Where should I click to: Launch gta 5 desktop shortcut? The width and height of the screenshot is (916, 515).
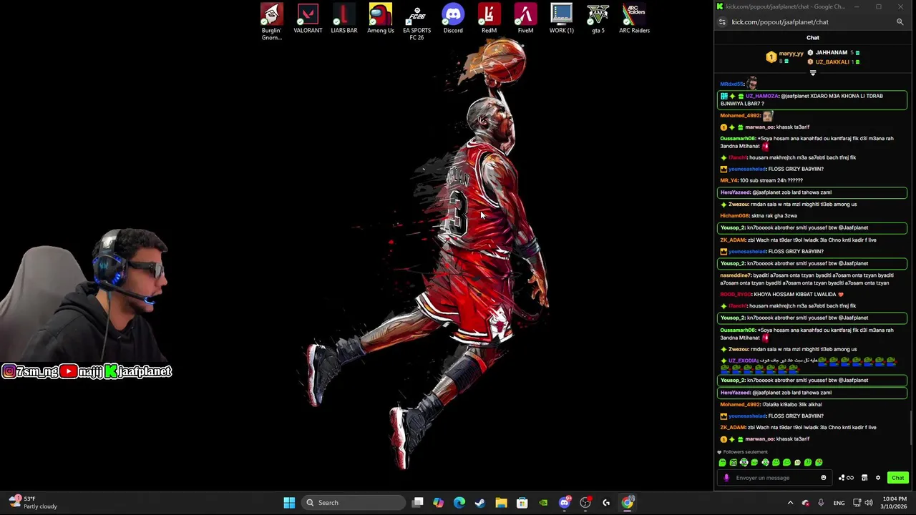click(x=598, y=19)
